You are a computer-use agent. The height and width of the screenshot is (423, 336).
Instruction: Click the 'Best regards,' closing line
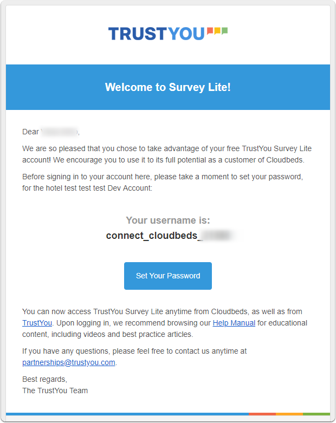click(x=44, y=379)
